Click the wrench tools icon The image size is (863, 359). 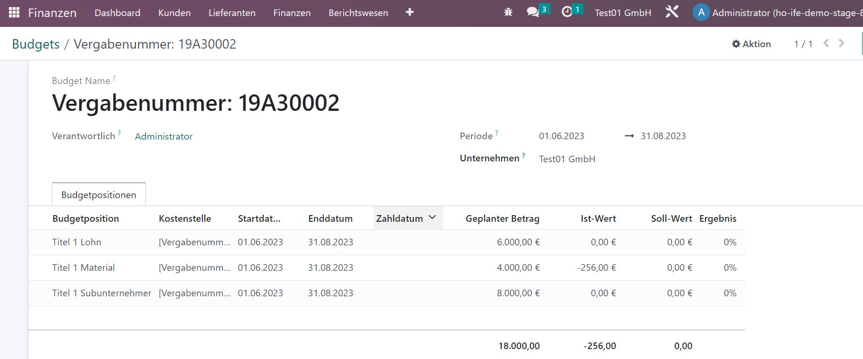[672, 12]
